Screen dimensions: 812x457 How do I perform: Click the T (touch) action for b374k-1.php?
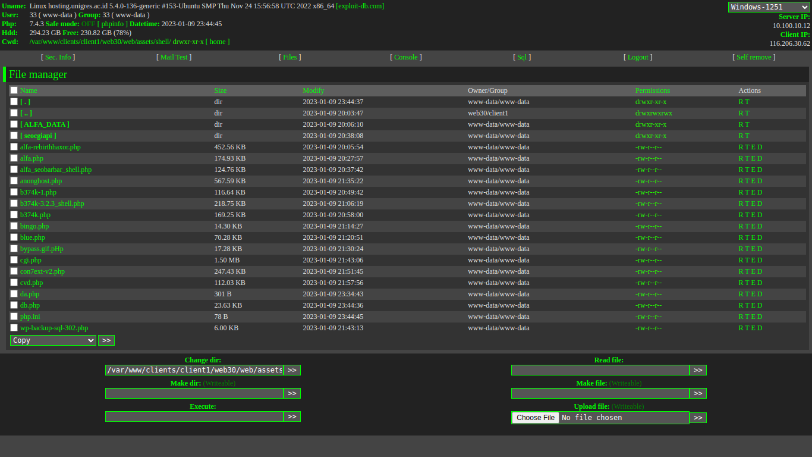coord(747,192)
